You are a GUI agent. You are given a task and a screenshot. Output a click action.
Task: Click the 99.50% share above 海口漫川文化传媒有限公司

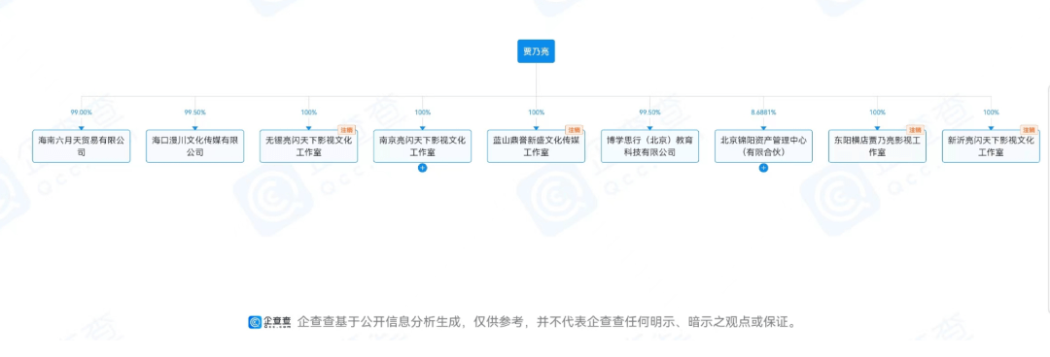click(x=194, y=113)
